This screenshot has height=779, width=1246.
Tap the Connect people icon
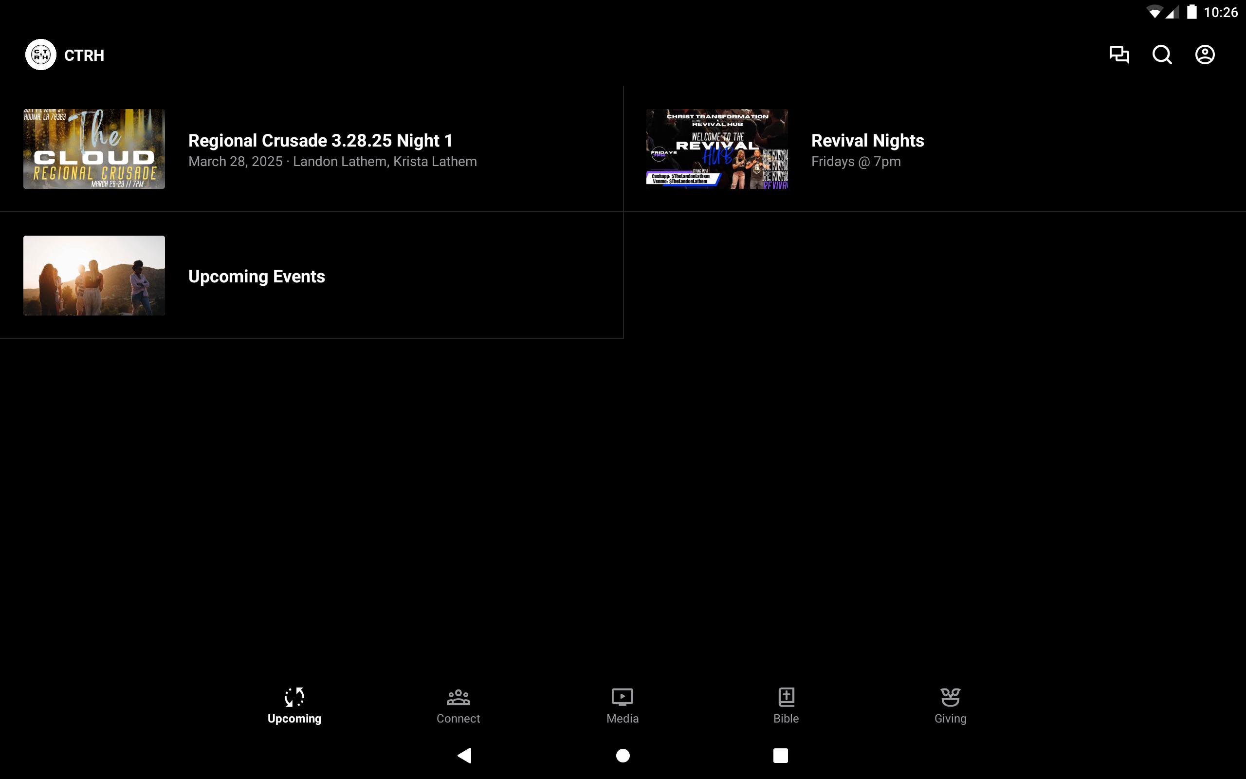coord(458,697)
